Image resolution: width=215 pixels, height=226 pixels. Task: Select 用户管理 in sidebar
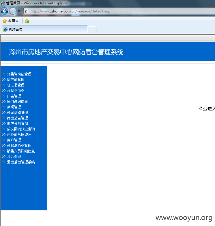(x=14, y=140)
